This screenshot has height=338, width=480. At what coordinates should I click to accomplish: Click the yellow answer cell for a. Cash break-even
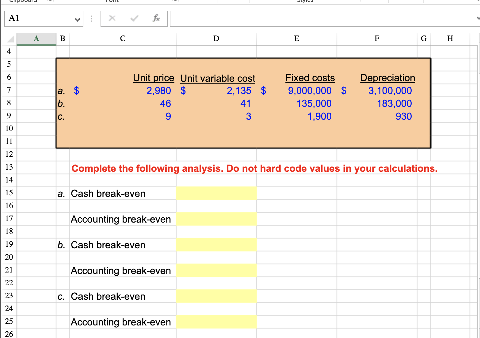tap(216, 193)
